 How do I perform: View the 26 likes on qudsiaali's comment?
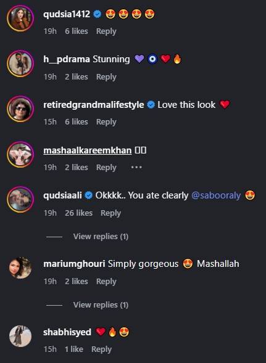(78, 213)
